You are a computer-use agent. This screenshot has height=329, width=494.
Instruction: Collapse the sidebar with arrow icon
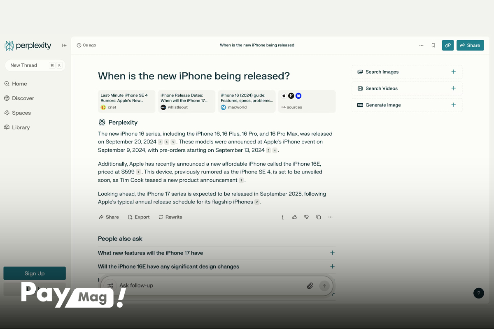tap(64, 46)
